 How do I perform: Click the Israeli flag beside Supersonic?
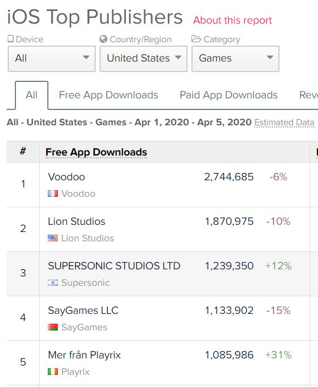(53, 283)
